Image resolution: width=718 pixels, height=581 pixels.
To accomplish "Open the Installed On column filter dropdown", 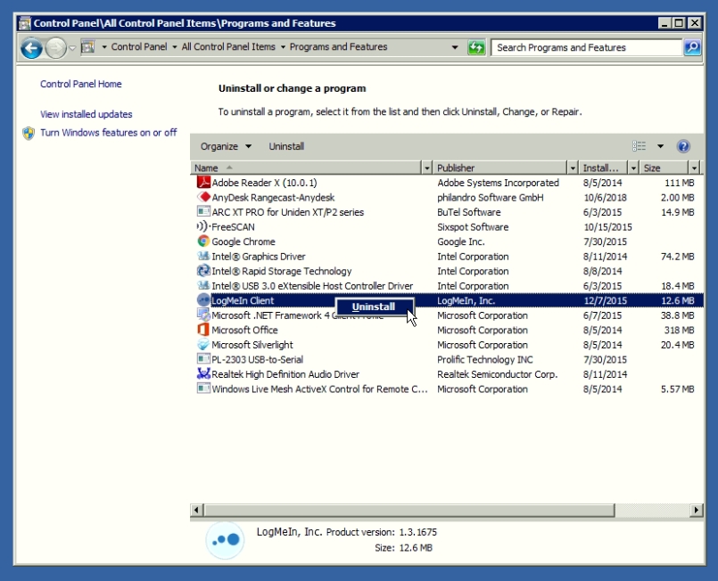I will (633, 168).
